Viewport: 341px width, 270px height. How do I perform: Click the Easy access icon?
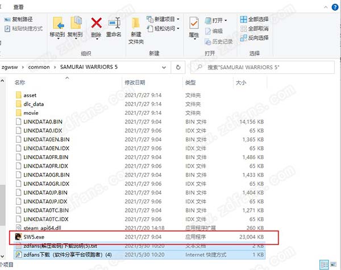(x=150, y=28)
